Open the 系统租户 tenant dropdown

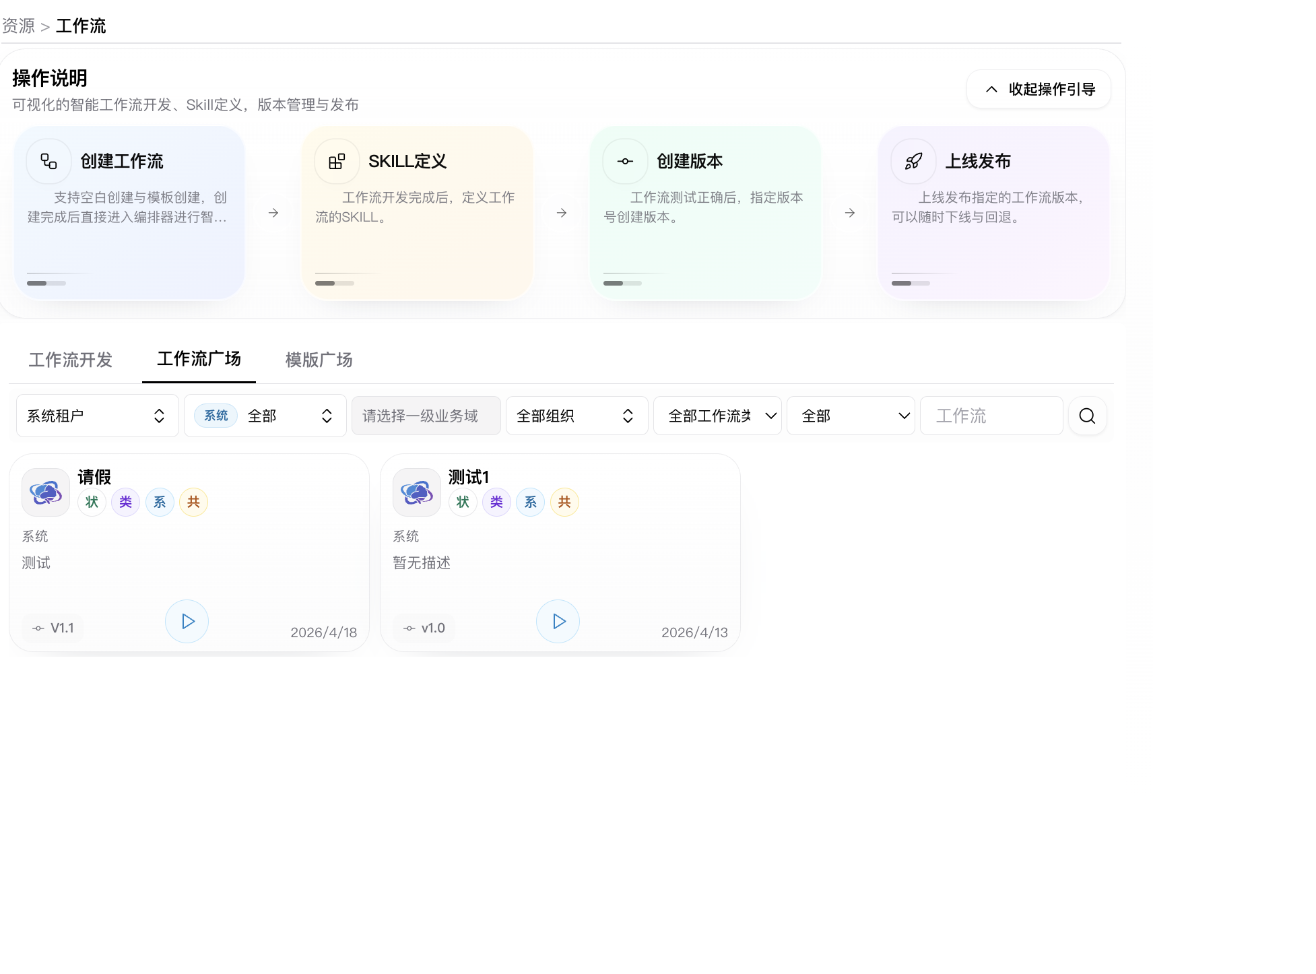click(x=98, y=416)
